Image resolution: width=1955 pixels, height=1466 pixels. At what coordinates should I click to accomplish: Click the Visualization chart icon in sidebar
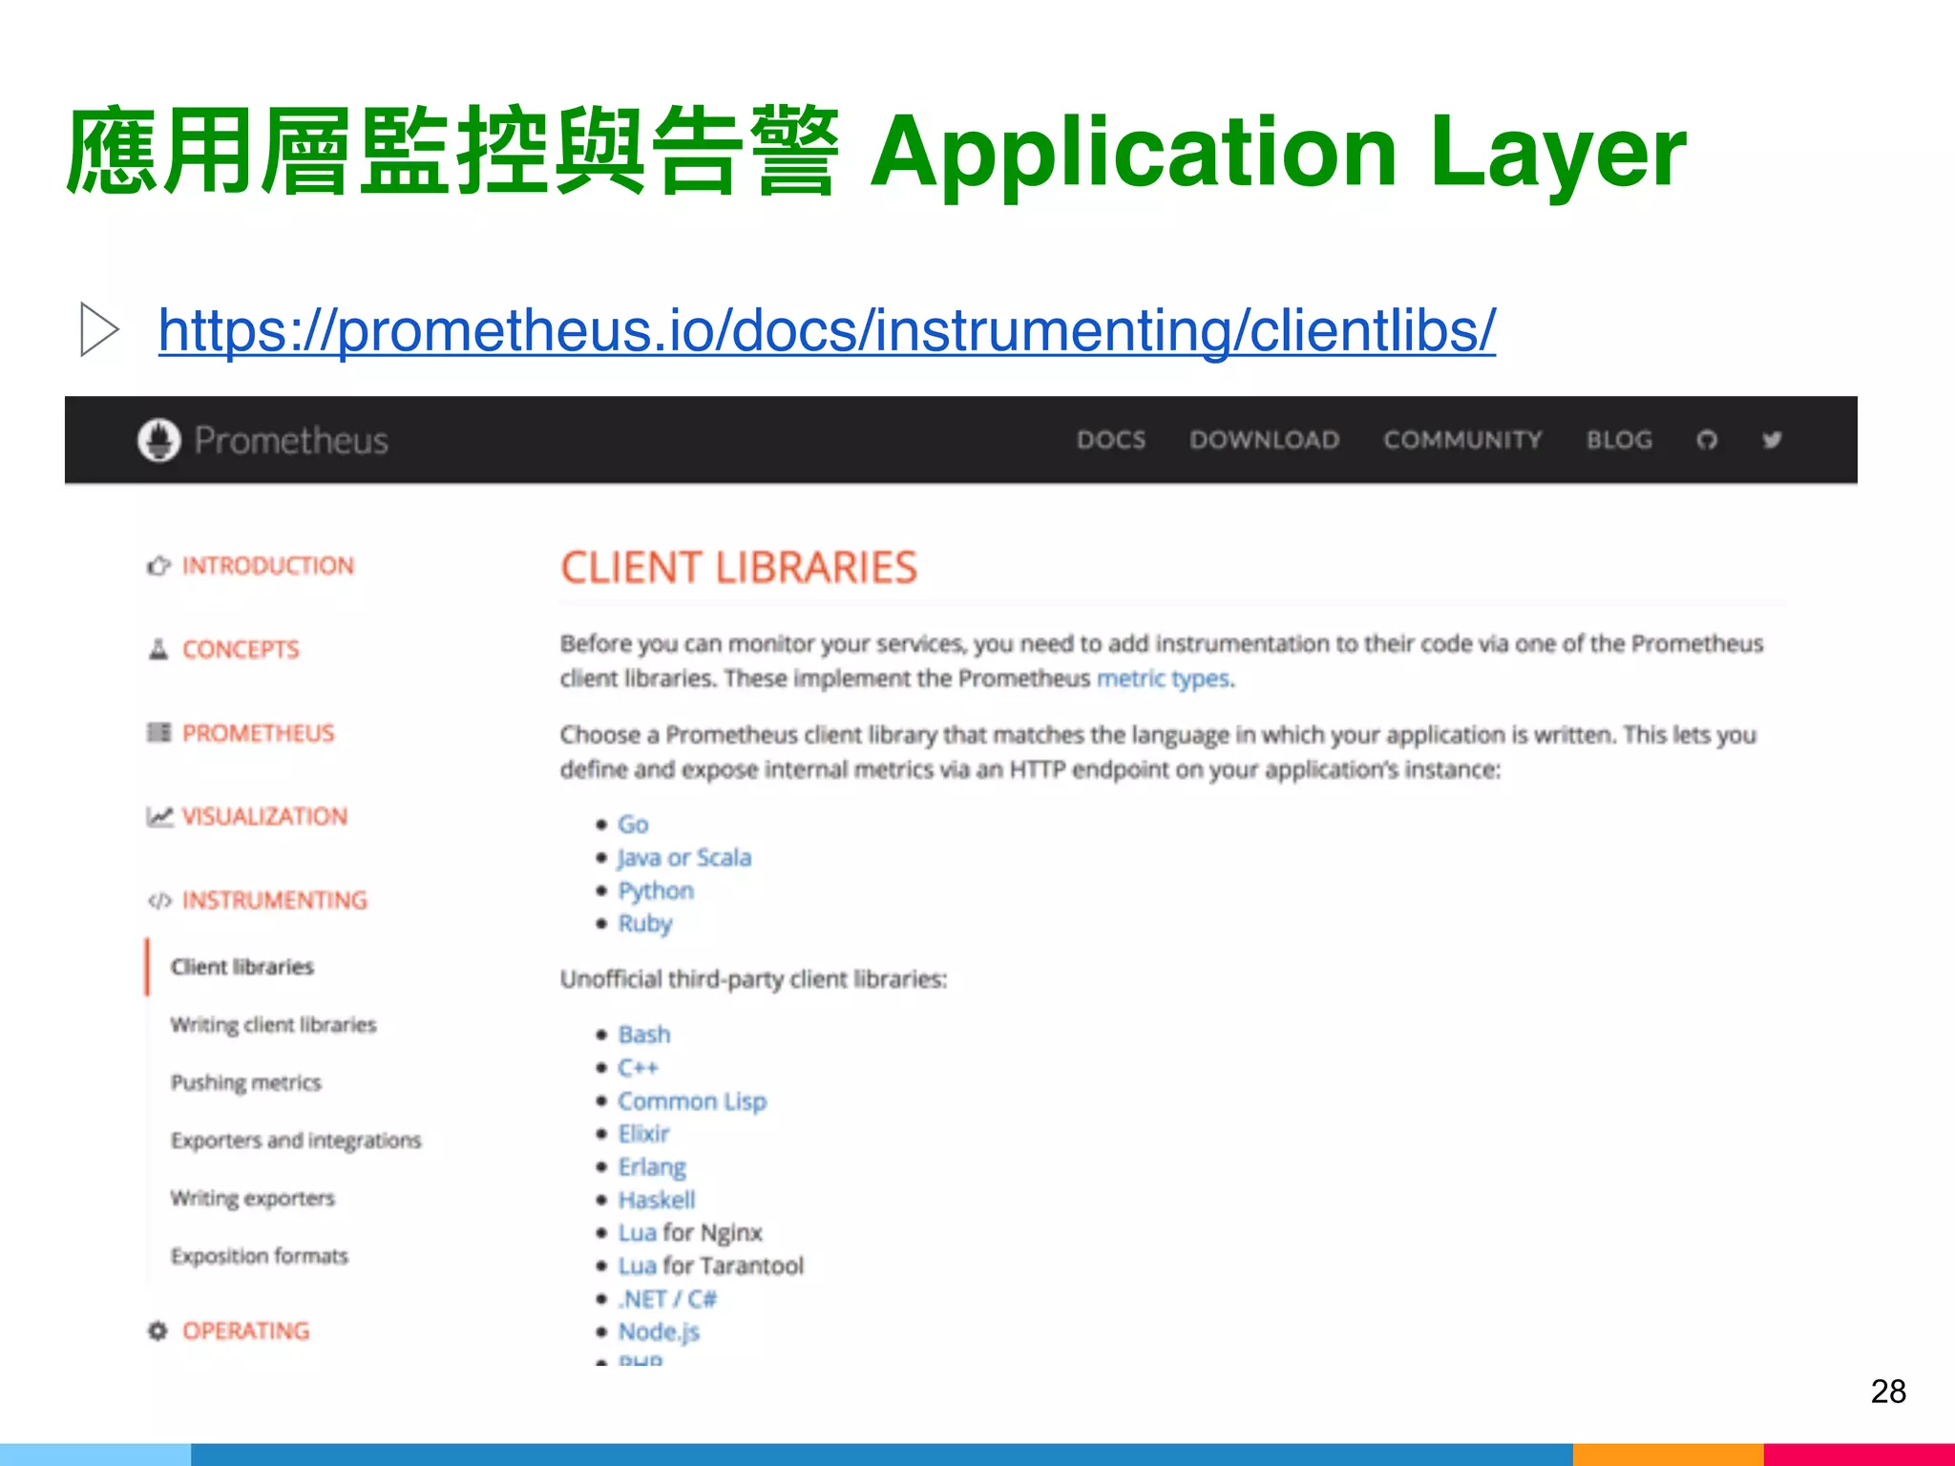[159, 816]
